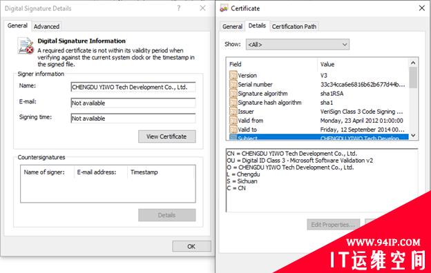Click the Edit Properties button
Screen dimensions: 431x273
coord(333,225)
